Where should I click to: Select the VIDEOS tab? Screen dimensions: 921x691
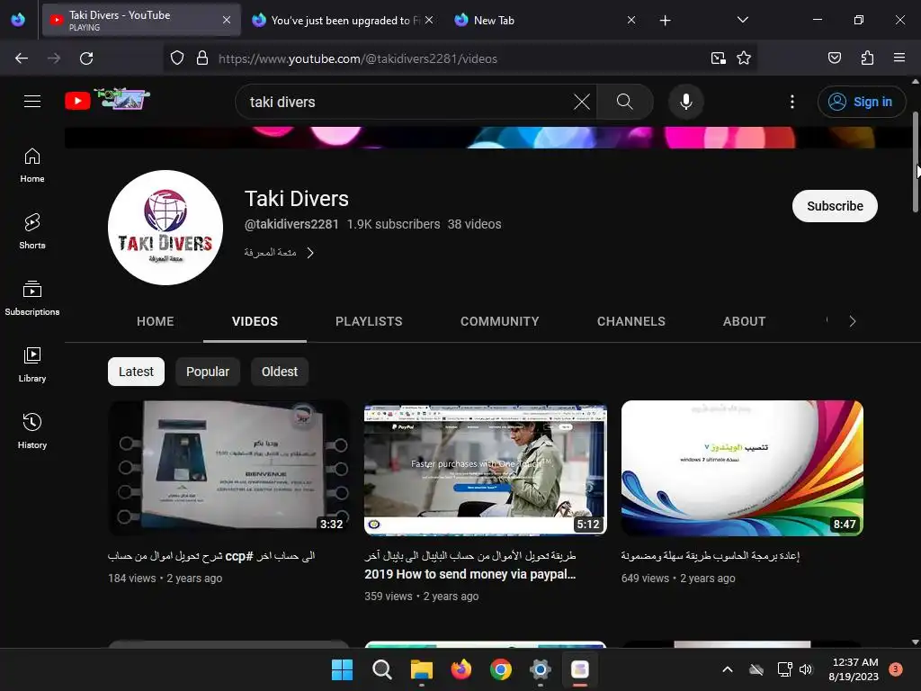[x=255, y=321]
